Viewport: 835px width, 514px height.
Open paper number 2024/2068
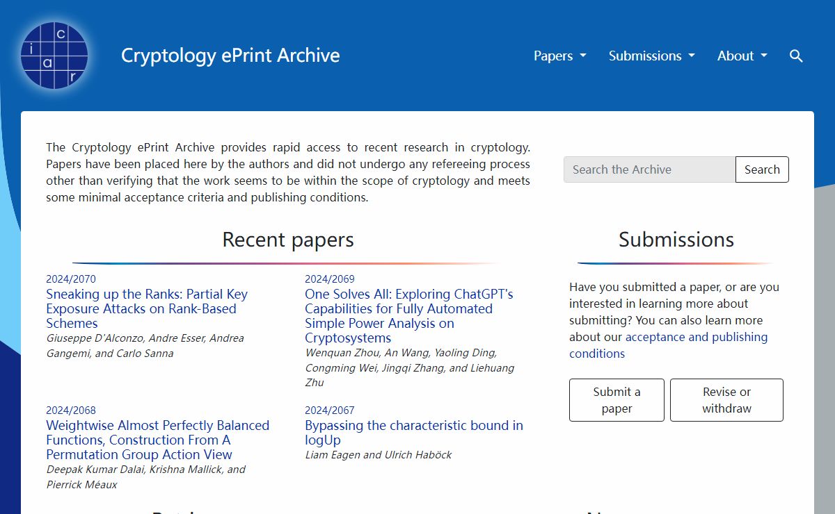point(71,411)
